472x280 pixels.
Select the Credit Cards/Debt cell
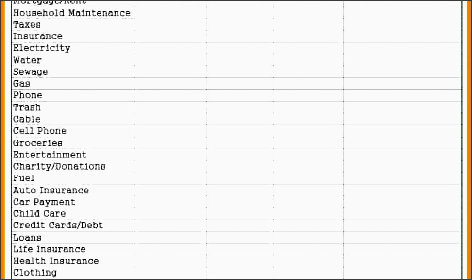click(58, 225)
